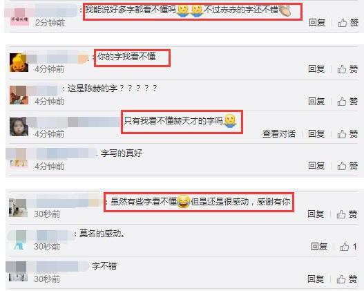
Task: Like the comment 莫名的感动 with 1 like
Action: [348, 247]
